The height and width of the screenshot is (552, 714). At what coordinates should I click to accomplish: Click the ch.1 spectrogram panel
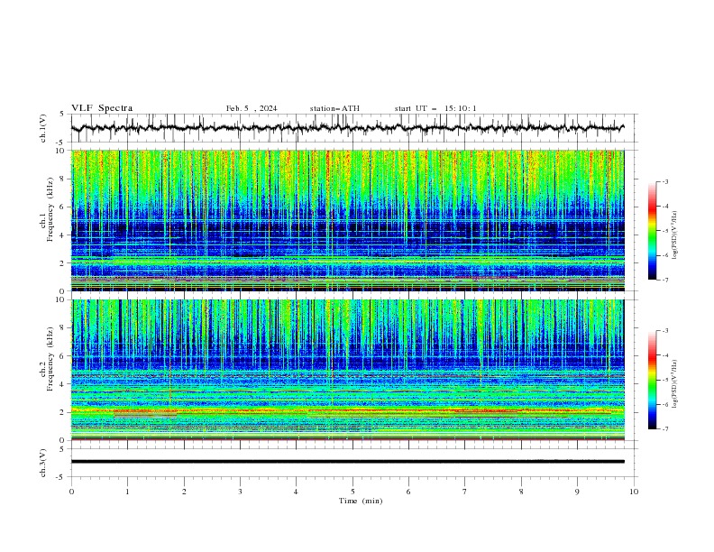coord(348,220)
